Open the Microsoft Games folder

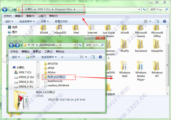pos(141,31)
